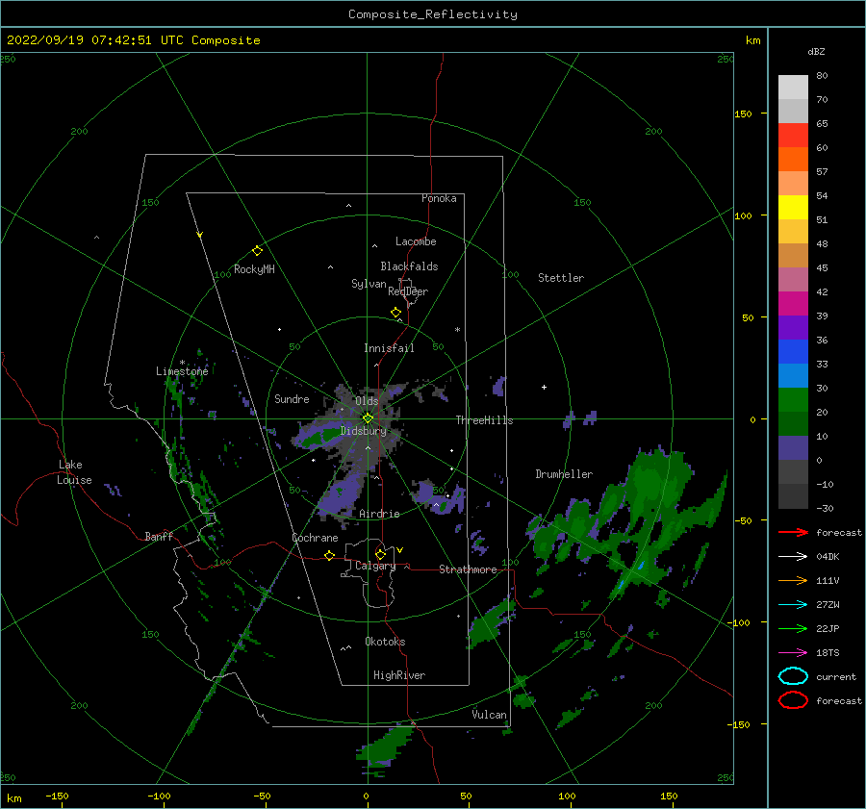This screenshot has width=866, height=809.
Task: Click the Strathmore city label
Action: (x=468, y=569)
